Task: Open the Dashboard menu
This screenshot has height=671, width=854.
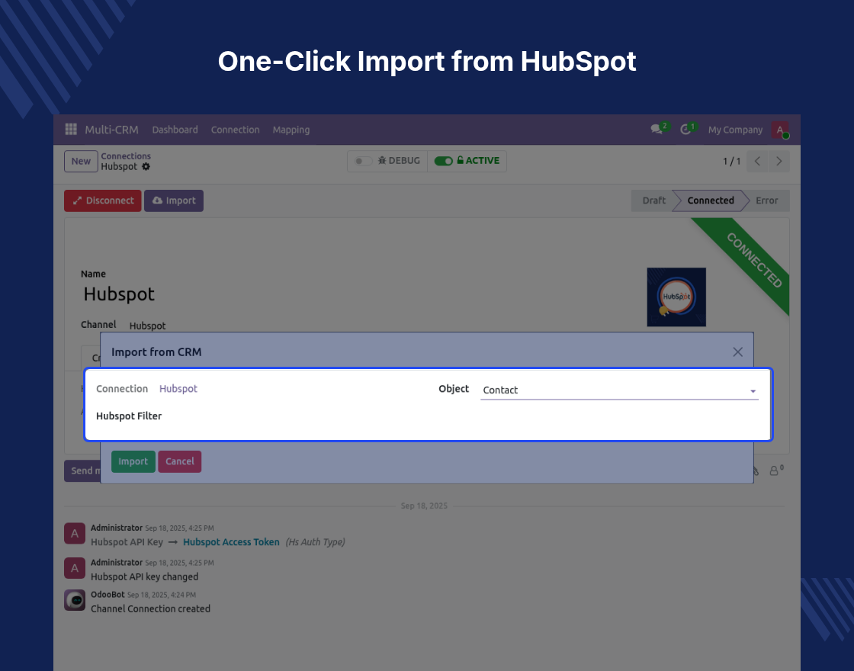Action: (x=175, y=130)
